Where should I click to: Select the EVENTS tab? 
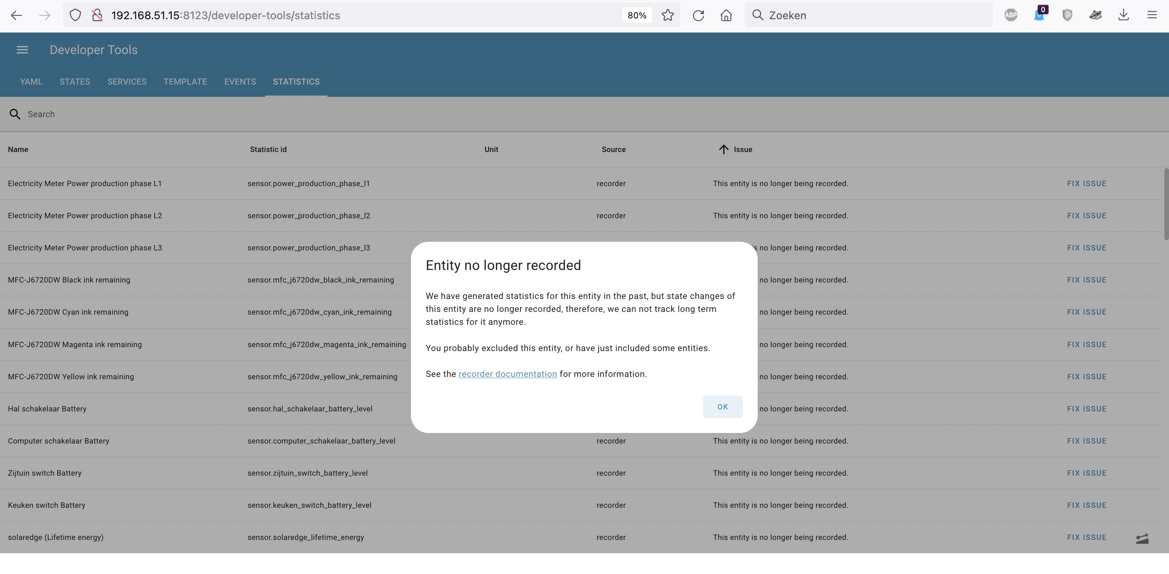(x=240, y=81)
